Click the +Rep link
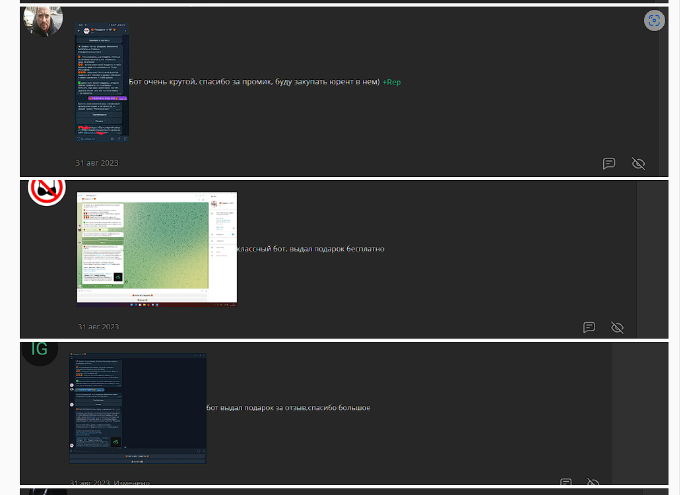681x495 pixels. point(391,82)
